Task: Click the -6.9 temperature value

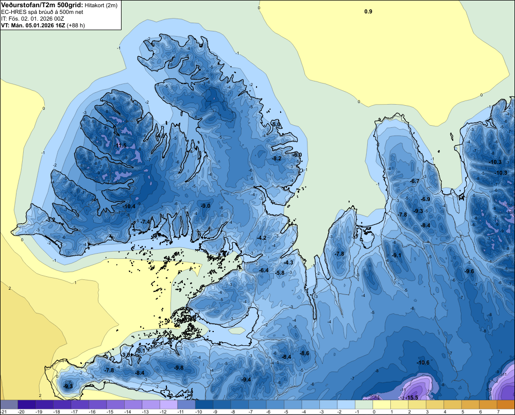Action: [x=425, y=200]
